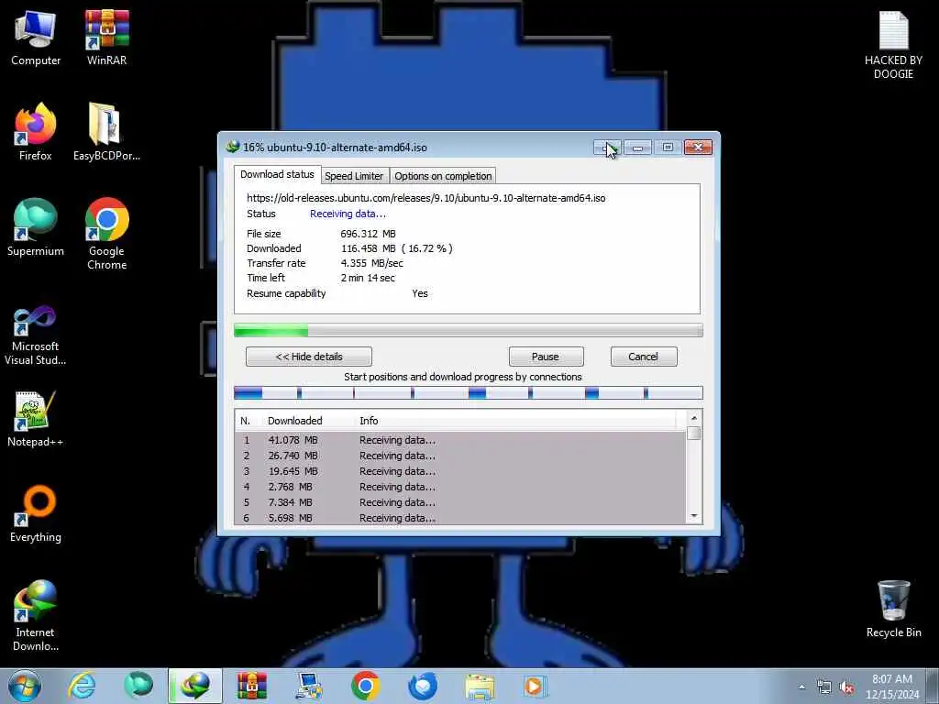The image size is (939, 704).
Task: Open the taskbar clock showing 8:07 AM
Action: point(892,687)
